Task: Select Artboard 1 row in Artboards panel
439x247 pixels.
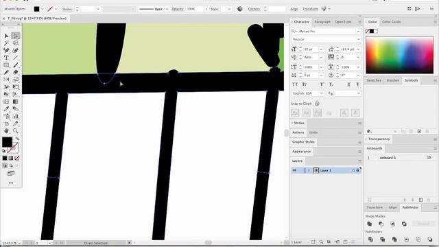Action: 399,158
